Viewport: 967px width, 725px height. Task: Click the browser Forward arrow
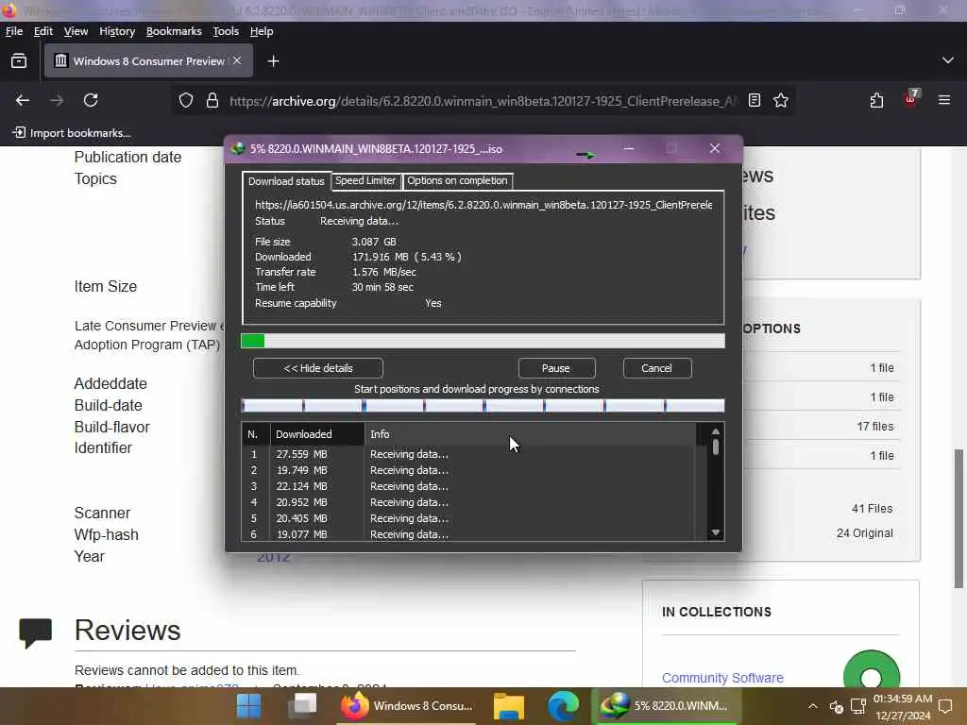click(57, 100)
